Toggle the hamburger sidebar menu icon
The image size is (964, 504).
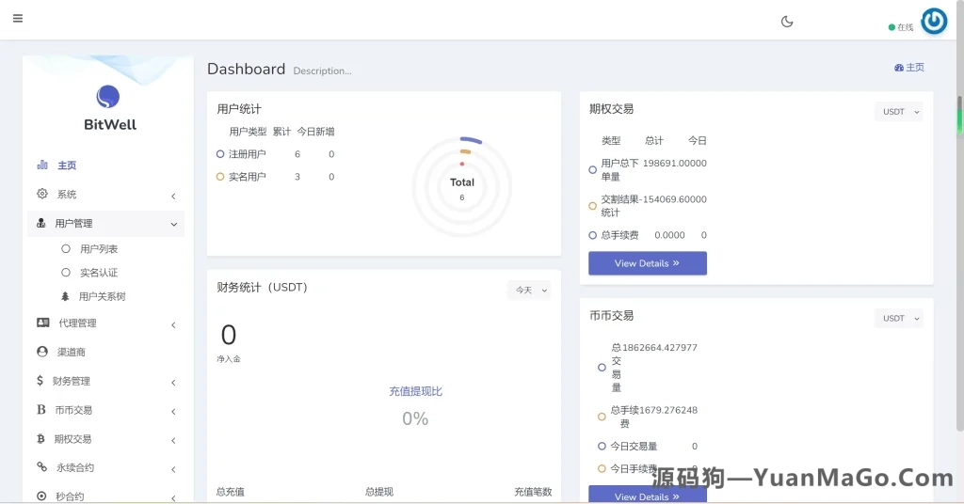(x=18, y=19)
